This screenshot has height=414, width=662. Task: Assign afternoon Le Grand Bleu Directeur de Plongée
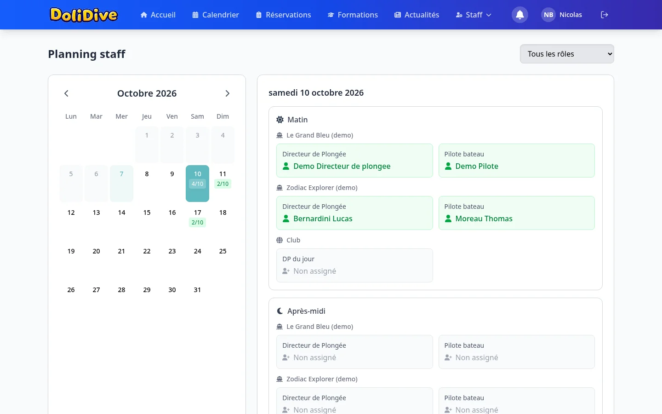(354, 352)
